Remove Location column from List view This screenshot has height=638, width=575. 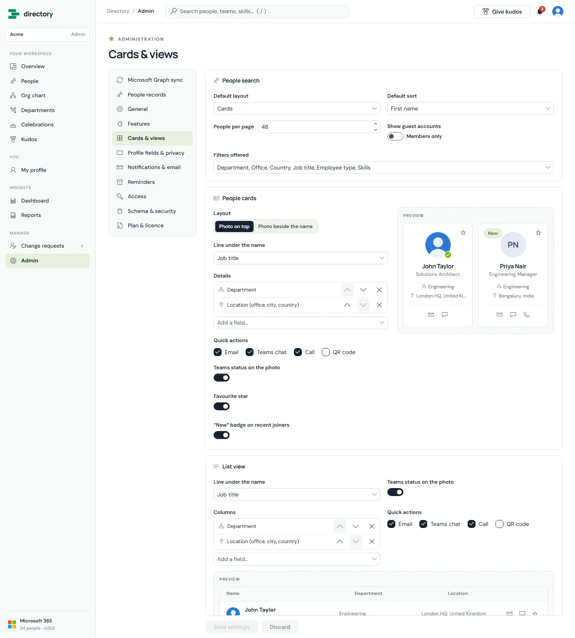(x=372, y=542)
